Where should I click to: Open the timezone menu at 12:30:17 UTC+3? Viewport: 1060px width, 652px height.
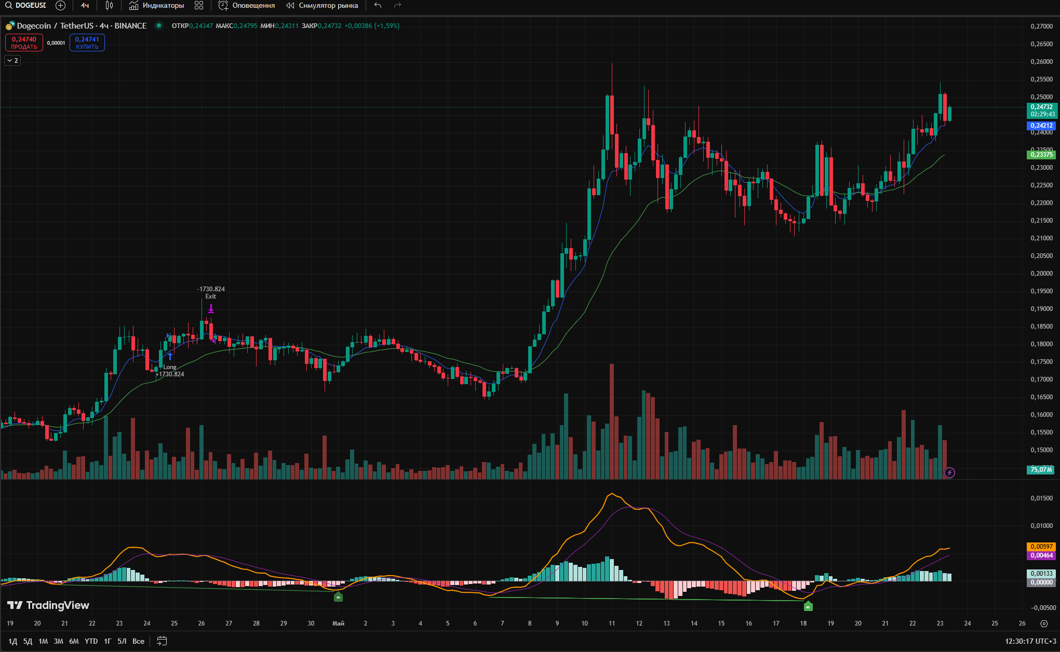(1030, 641)
